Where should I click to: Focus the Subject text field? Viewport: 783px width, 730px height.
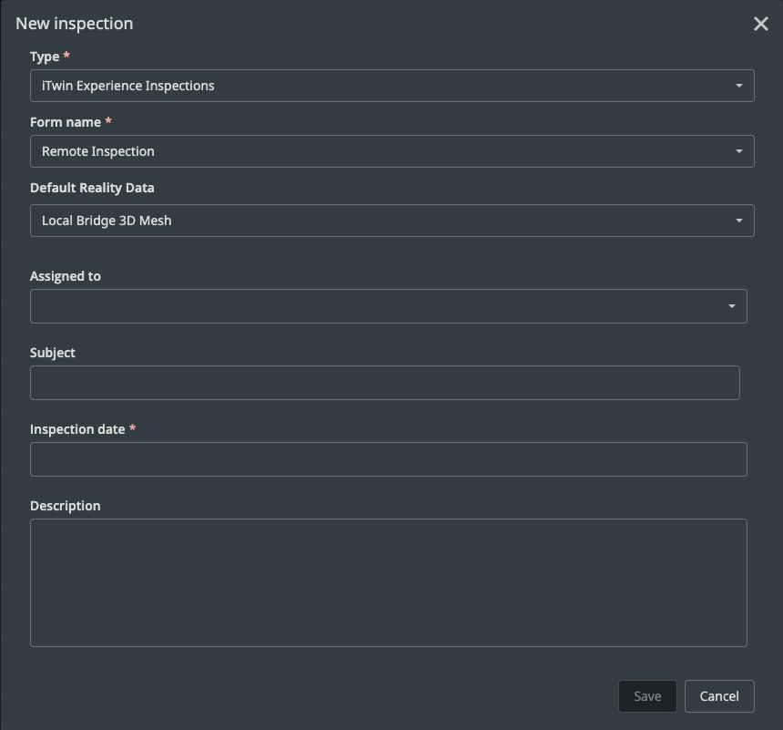pos(384,383)
